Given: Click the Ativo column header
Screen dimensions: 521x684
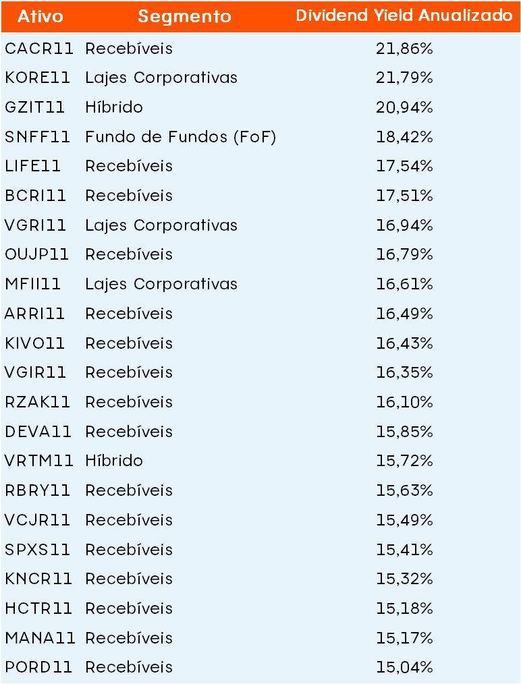Looking at the screenshot, I should click(40, 16).
